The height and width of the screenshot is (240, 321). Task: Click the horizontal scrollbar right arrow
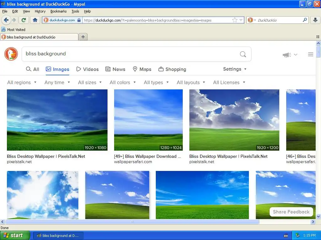click(x=313, y=222)
